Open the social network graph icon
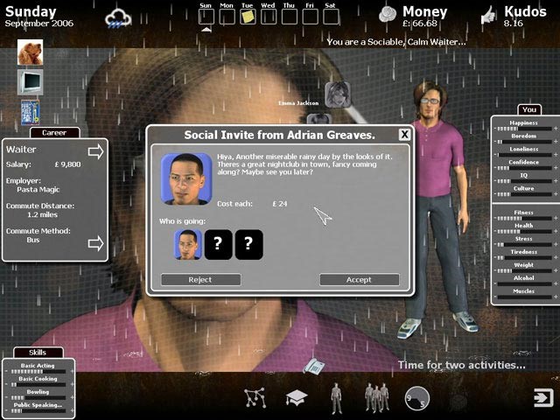Image resolution: width=560 pixels, height=420 pixels. (255, 397)
